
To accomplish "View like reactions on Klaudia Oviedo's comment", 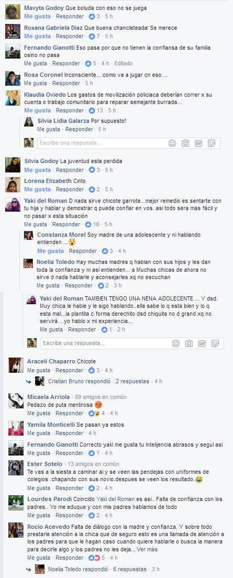I will point(95,110).
